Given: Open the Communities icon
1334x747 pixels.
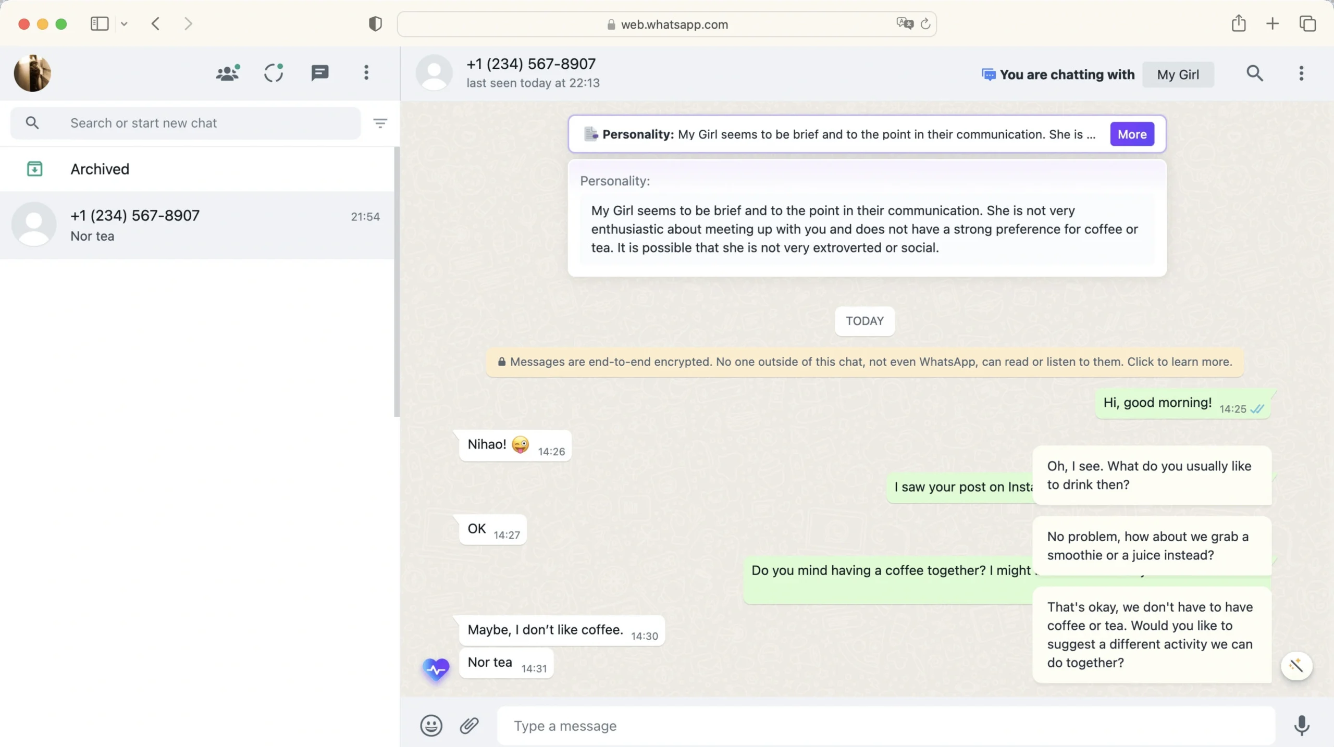Looking at the screenshot, I should tap(228, 73).
